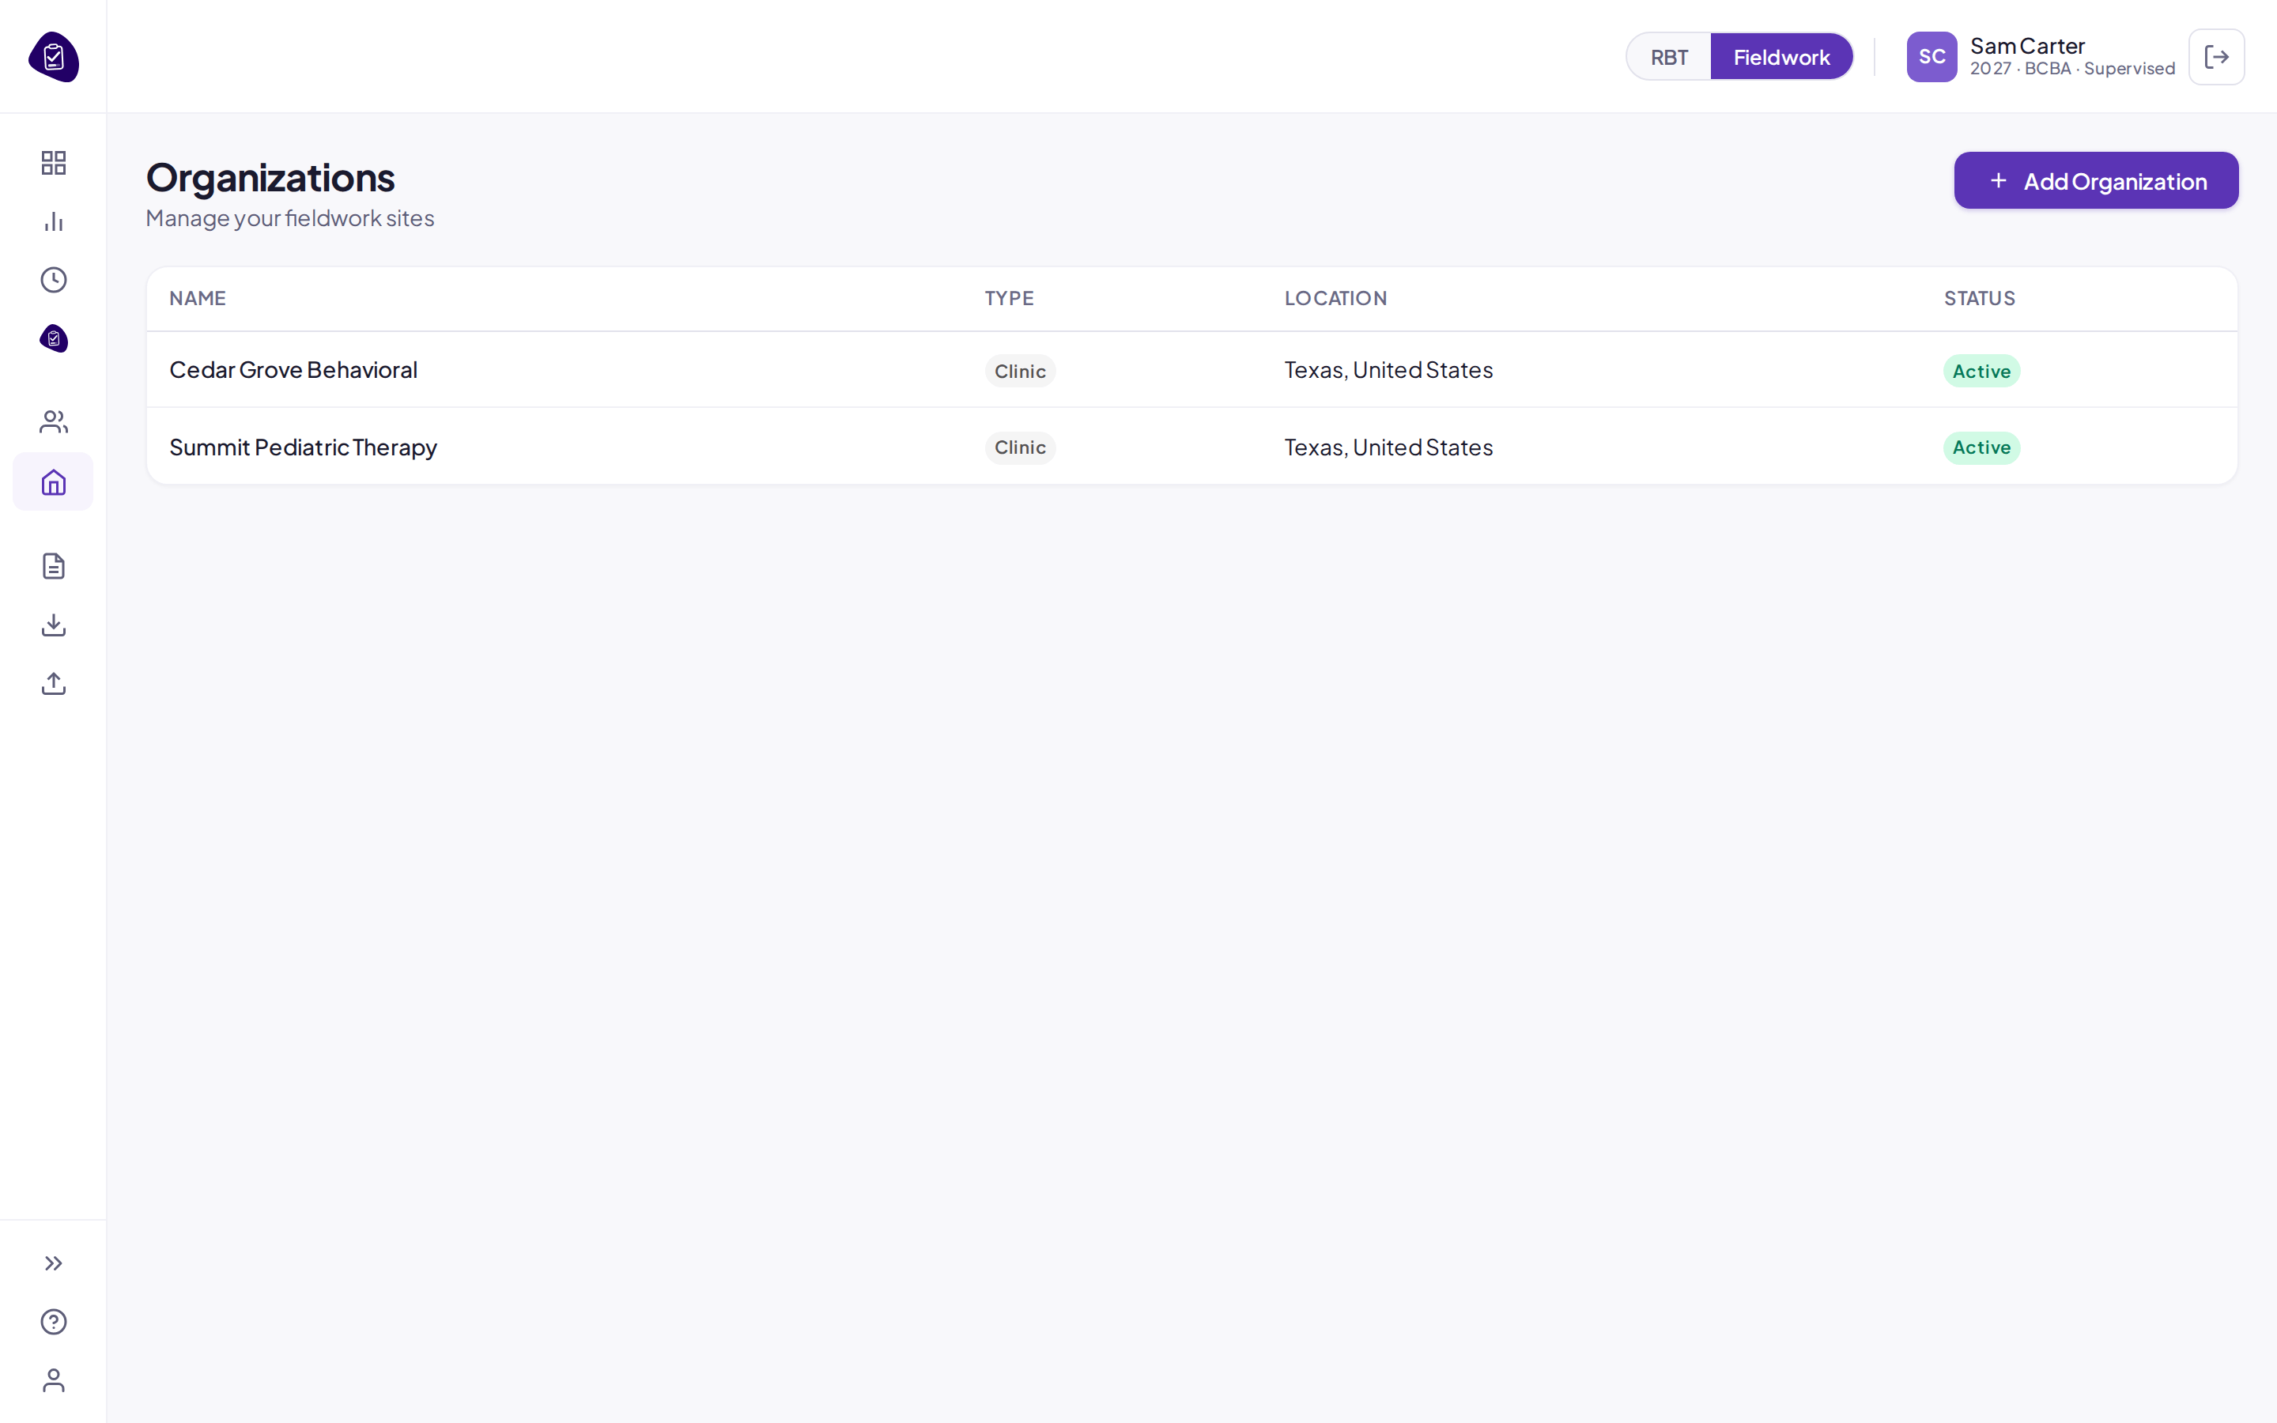Click the app logo at top left

point(54,58)
